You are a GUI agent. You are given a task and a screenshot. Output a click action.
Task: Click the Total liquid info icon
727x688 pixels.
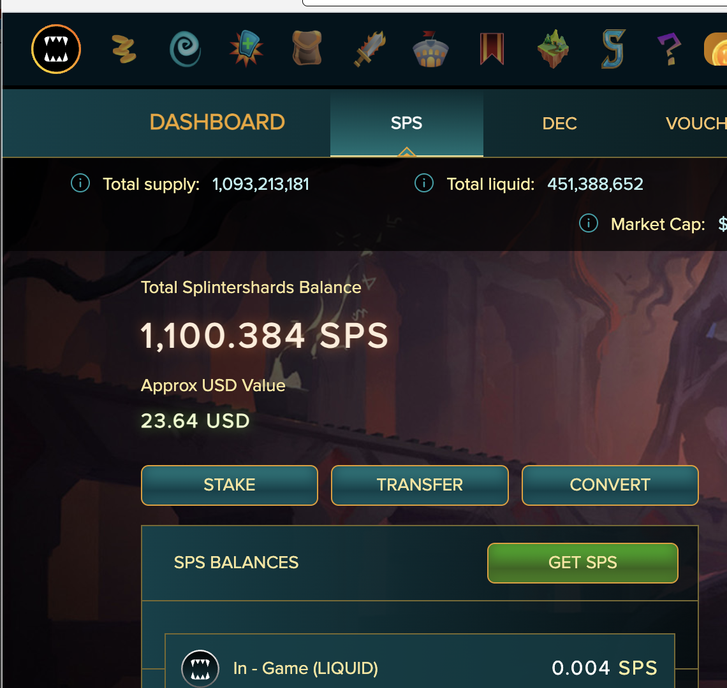point(424,183)
